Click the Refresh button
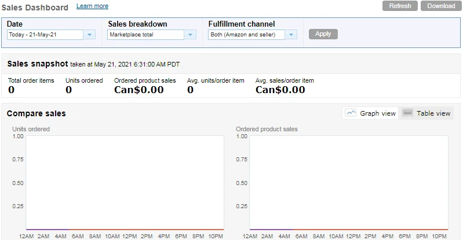This screenshot has width=463, height=240. [400, 6]
